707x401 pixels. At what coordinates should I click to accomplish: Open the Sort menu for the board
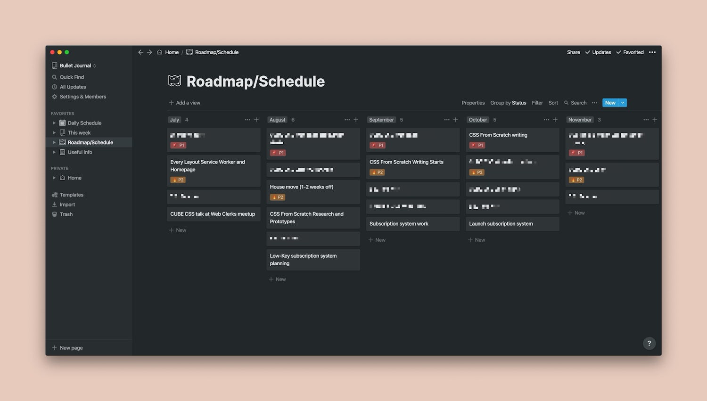point(553,103)
